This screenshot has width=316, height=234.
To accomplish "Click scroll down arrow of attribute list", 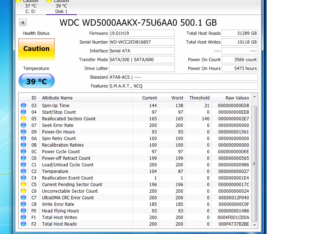I will point(255,225).
